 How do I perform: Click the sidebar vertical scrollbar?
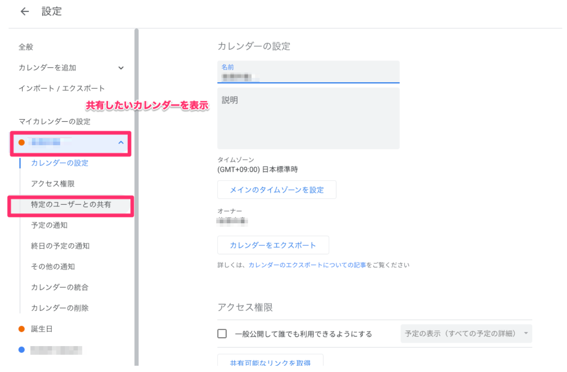click(x=136, y=196)
